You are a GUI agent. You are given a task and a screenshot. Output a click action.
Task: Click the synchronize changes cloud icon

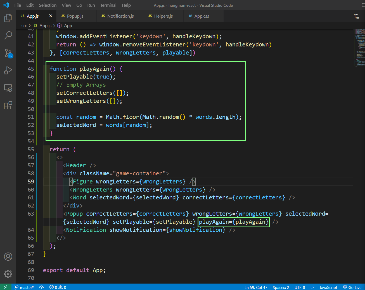42,287
